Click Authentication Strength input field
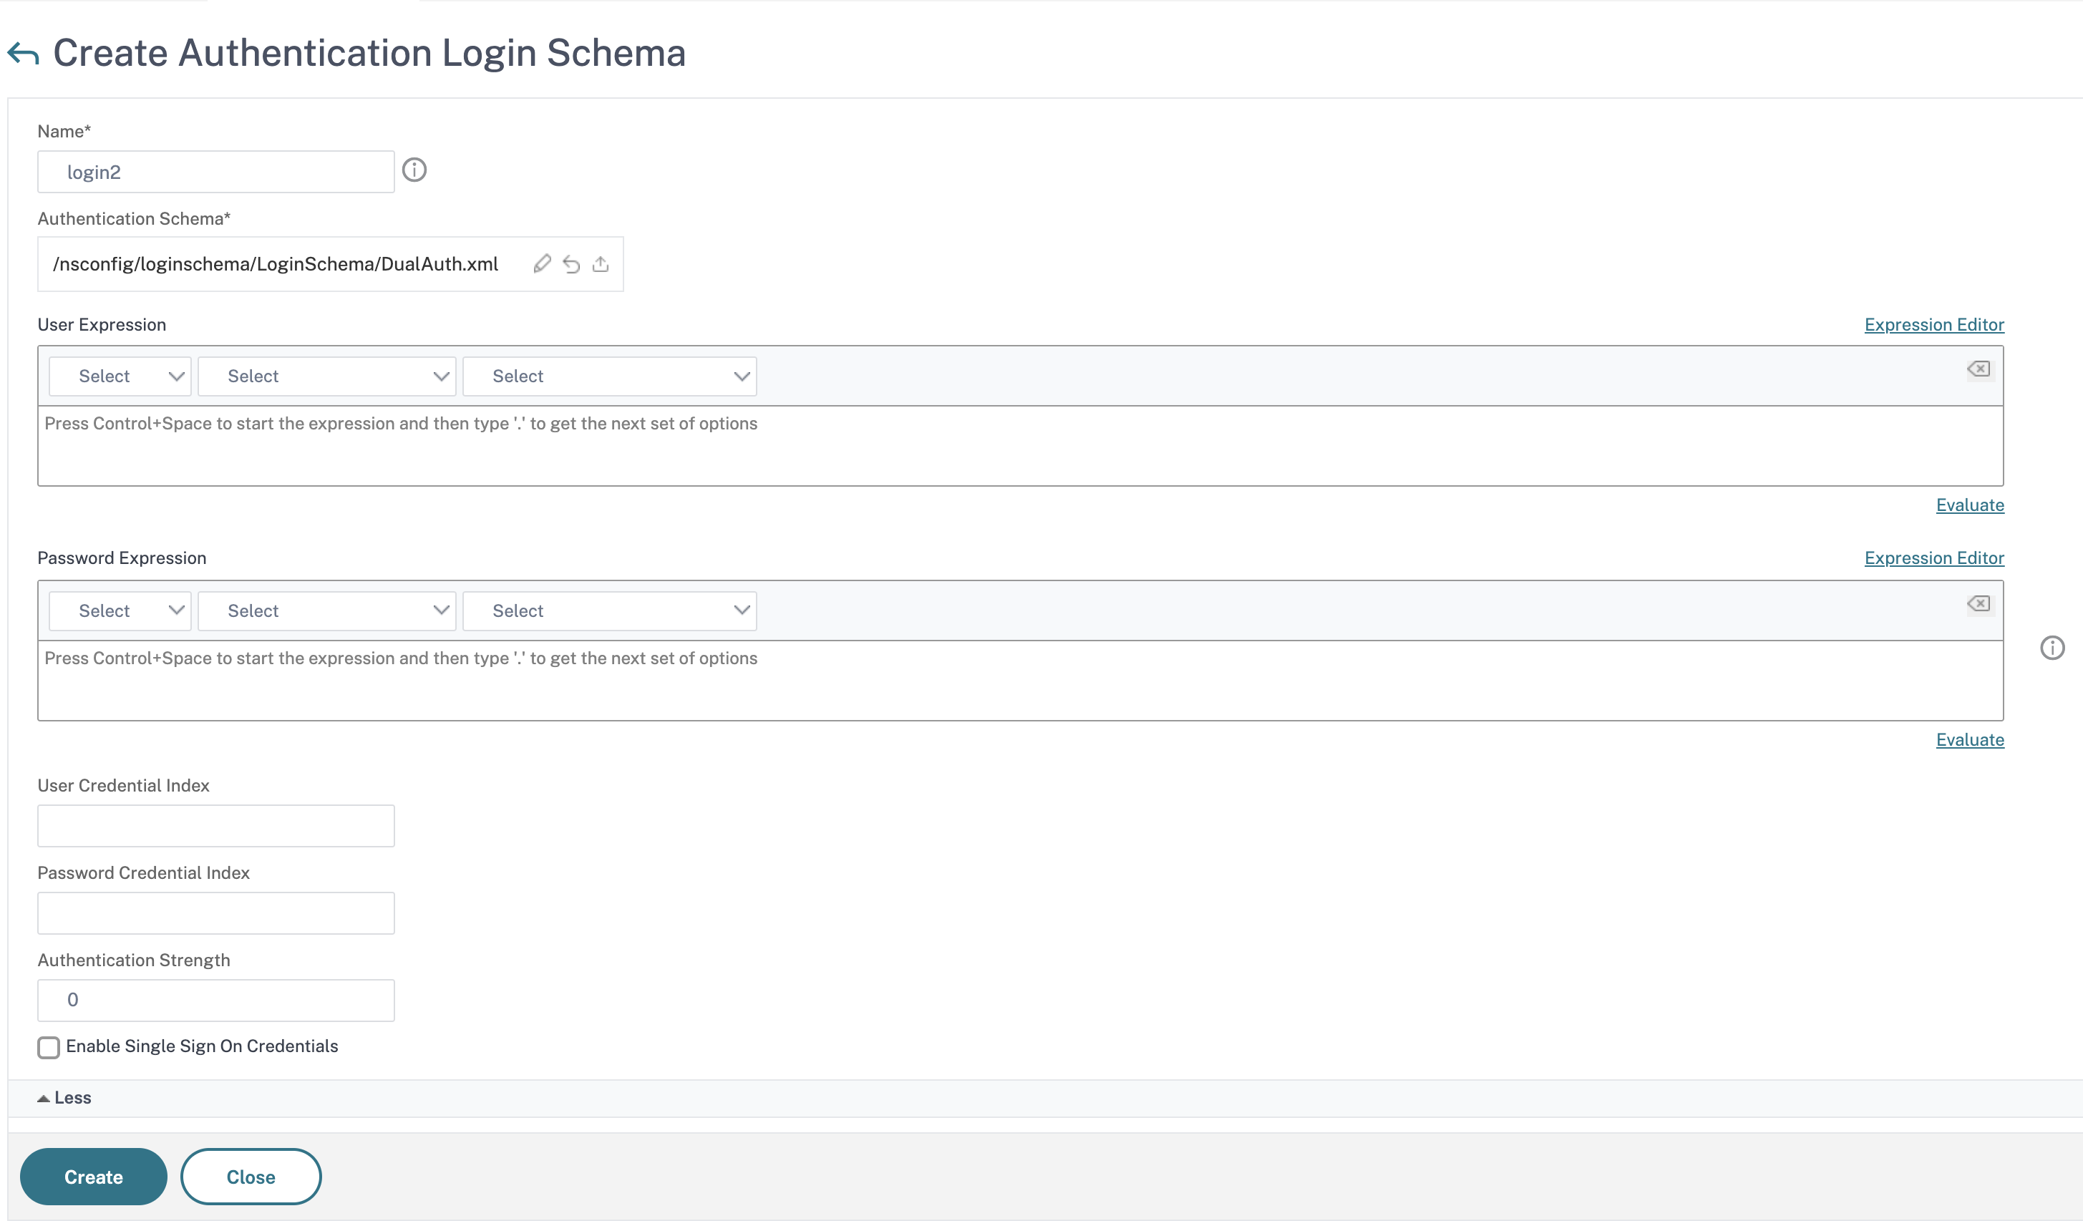2083x1221 pixels. pyautogui.click(x=217, y=998)
